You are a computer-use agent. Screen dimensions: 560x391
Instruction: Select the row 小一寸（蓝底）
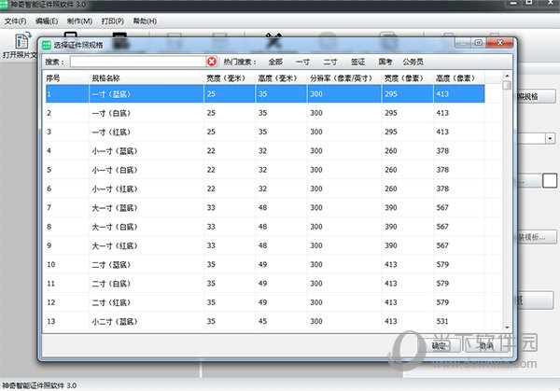(265, 150)
